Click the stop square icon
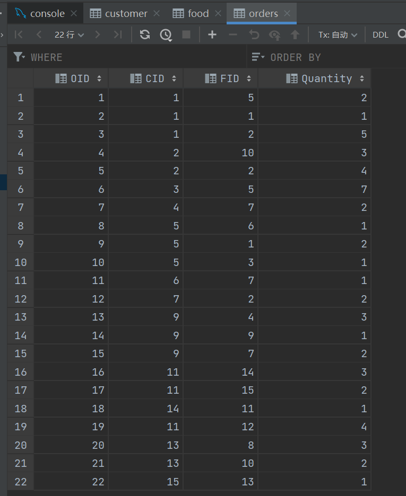 pos(186,34)
